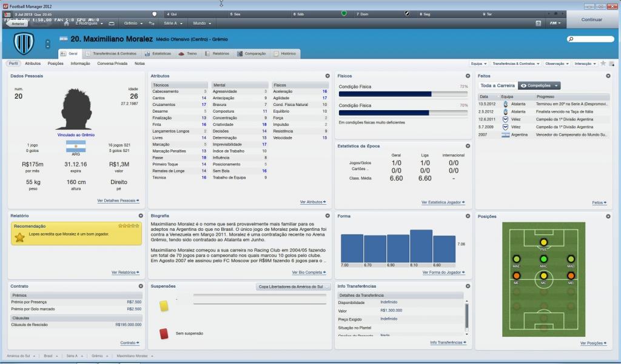
Task: Open the inbox icon beside E Rodrigues
Action: pyautogui.click(x=112, y=24)
